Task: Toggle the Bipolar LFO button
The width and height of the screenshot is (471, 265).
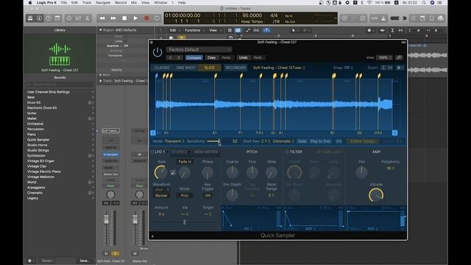Action: click(161, 196)
